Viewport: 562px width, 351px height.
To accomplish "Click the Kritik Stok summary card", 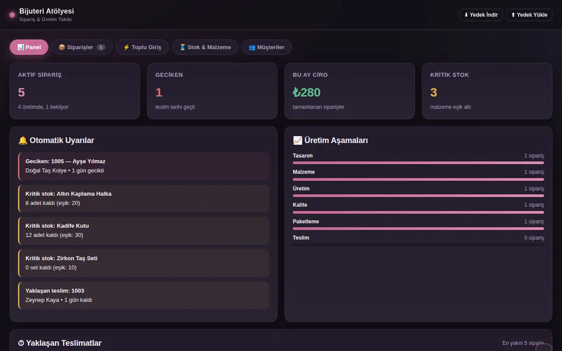I will pos(487,91).
